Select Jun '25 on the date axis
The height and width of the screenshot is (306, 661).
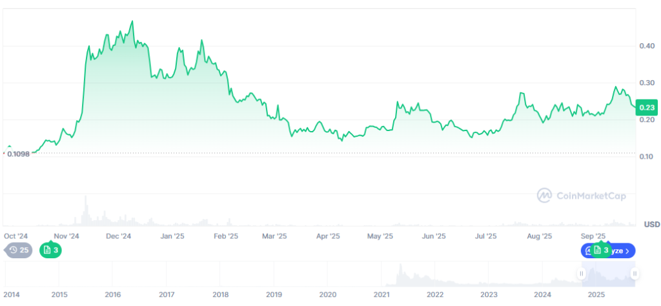(433, 236)
